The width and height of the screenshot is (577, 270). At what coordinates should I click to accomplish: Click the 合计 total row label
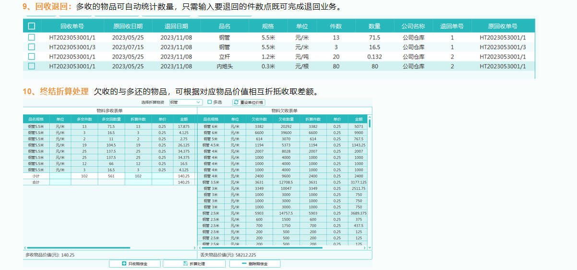click(x=36, y=183)
